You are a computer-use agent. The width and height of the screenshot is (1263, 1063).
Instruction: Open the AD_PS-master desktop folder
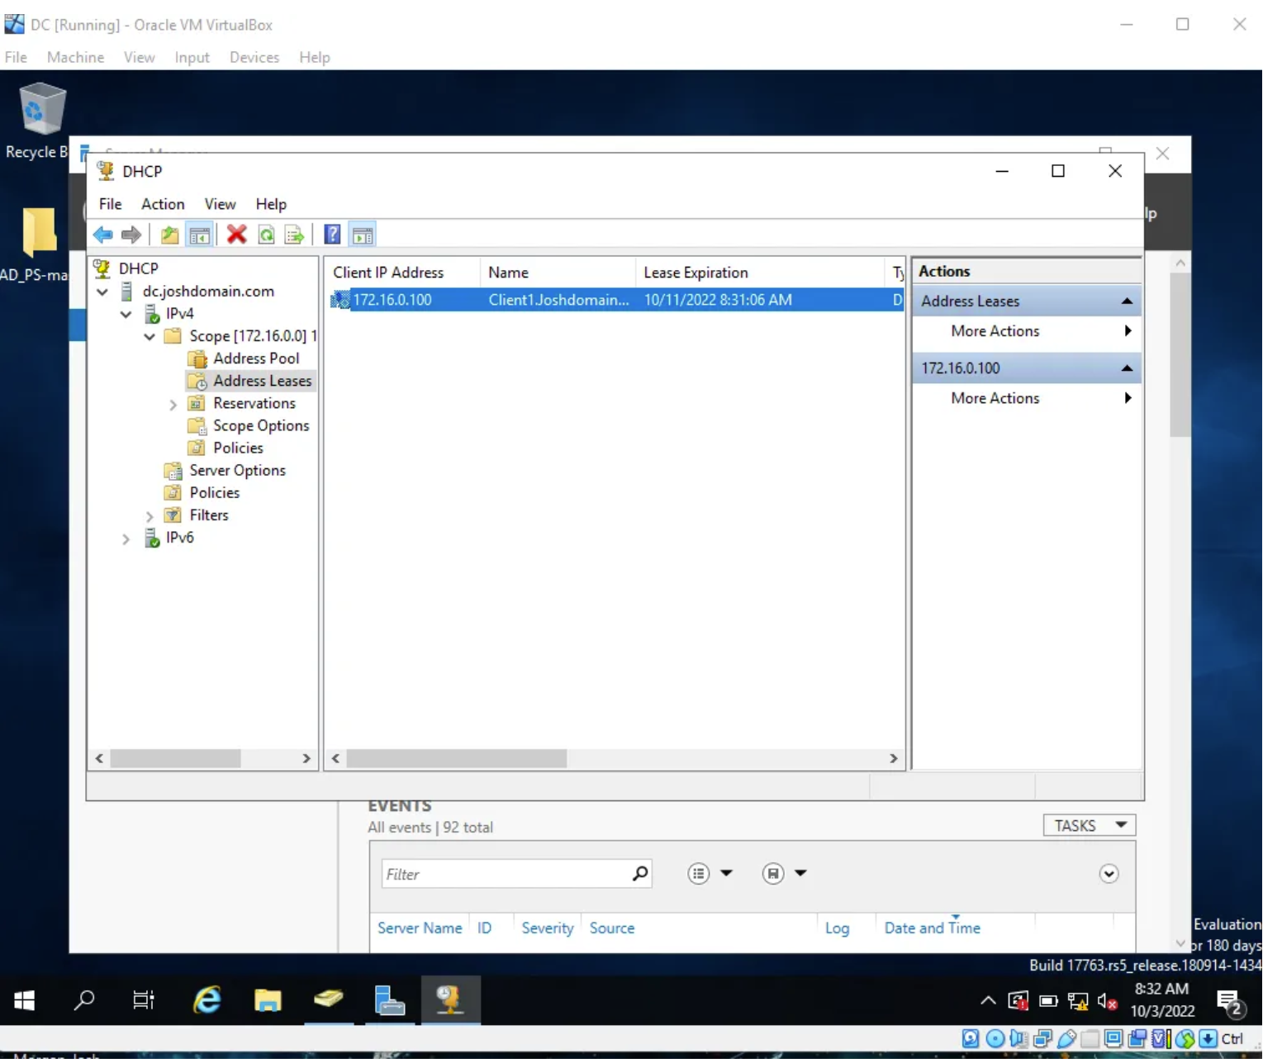(38, 244)
